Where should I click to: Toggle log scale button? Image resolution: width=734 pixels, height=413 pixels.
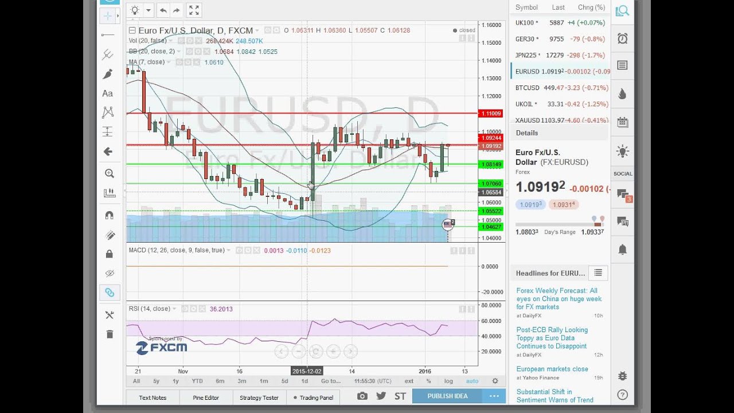(448, 381)
